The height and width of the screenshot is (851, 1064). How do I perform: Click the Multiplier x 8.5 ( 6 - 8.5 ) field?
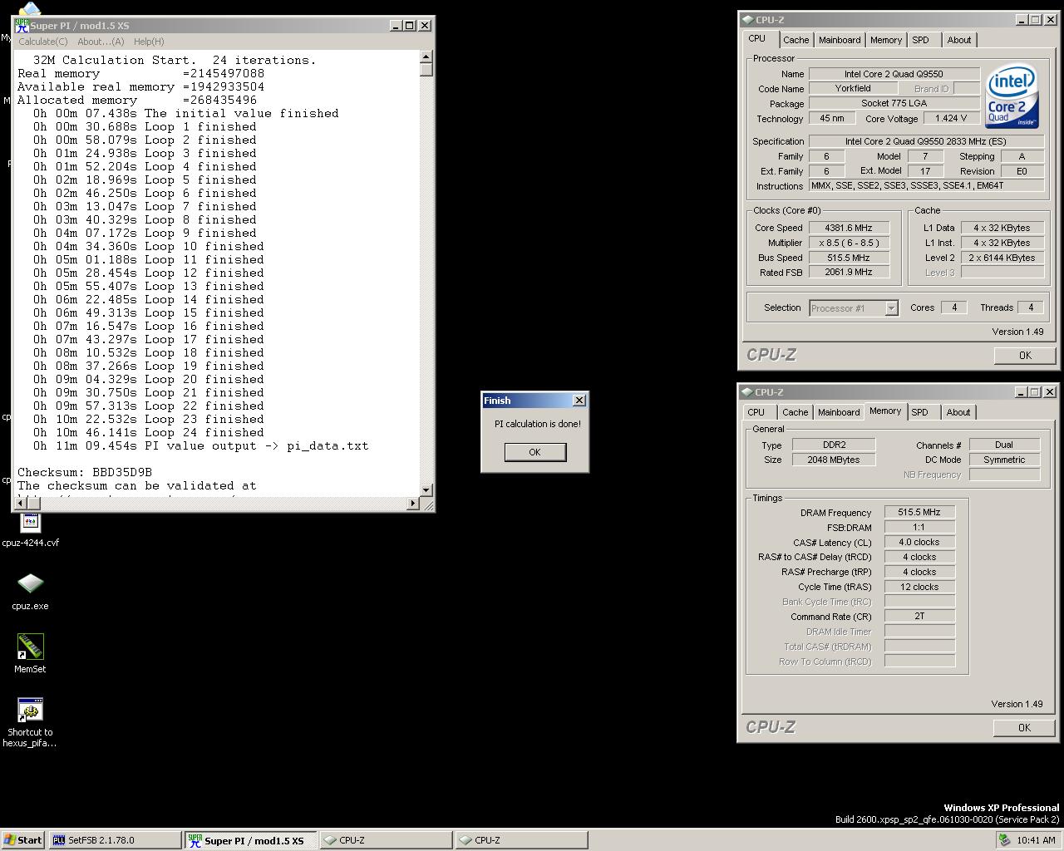pyautogui.click(x=849, y=243)
